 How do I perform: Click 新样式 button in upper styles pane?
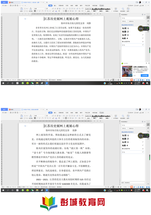tap(125, 21)
